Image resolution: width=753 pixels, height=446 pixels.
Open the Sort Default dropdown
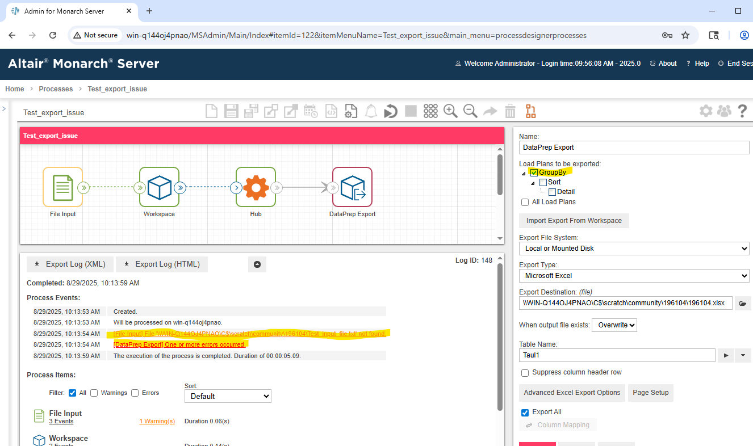click(228, 396)
